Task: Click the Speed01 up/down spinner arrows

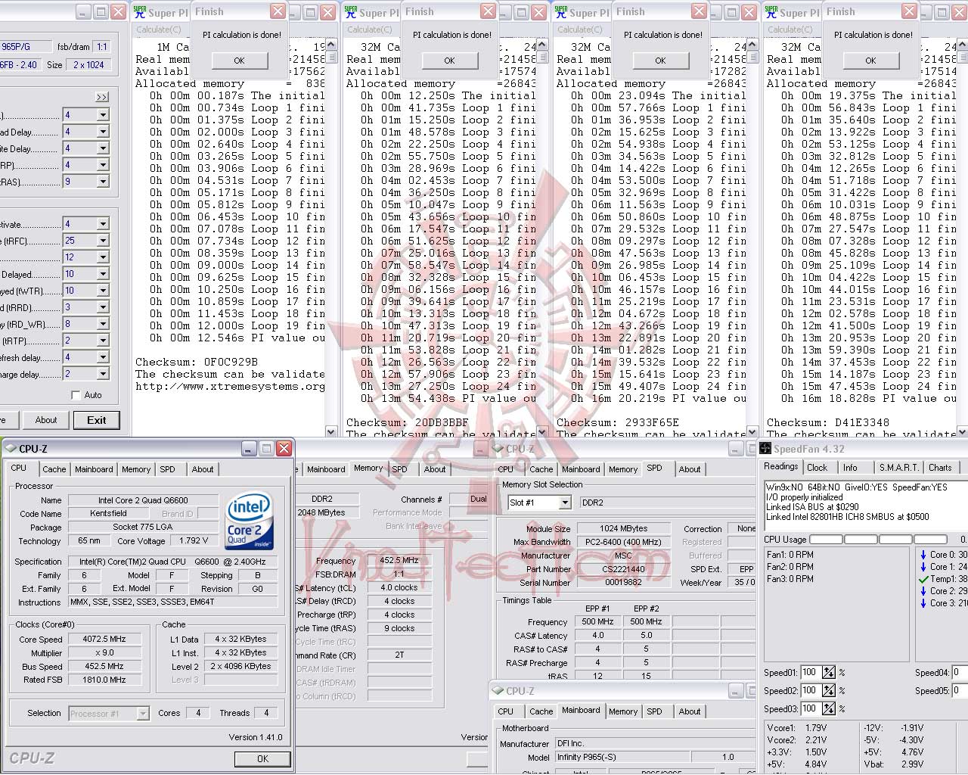Action: point(829,672)
